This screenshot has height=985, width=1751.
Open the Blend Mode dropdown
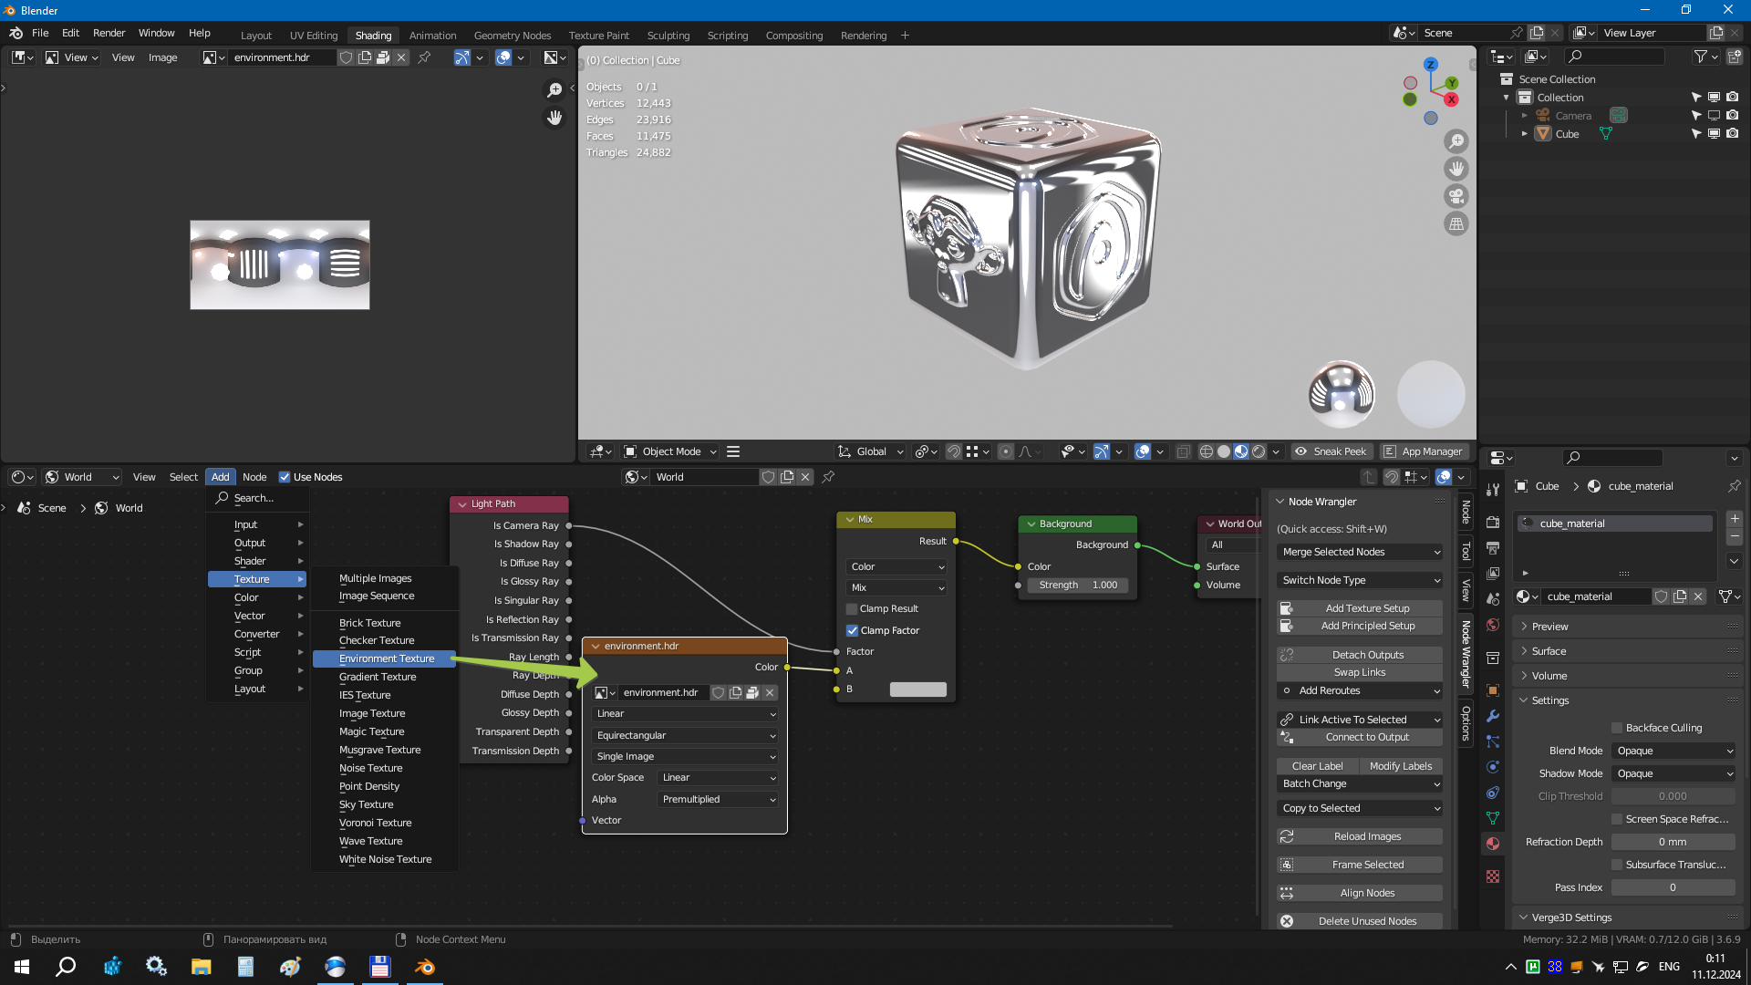tap(1673, 752)
